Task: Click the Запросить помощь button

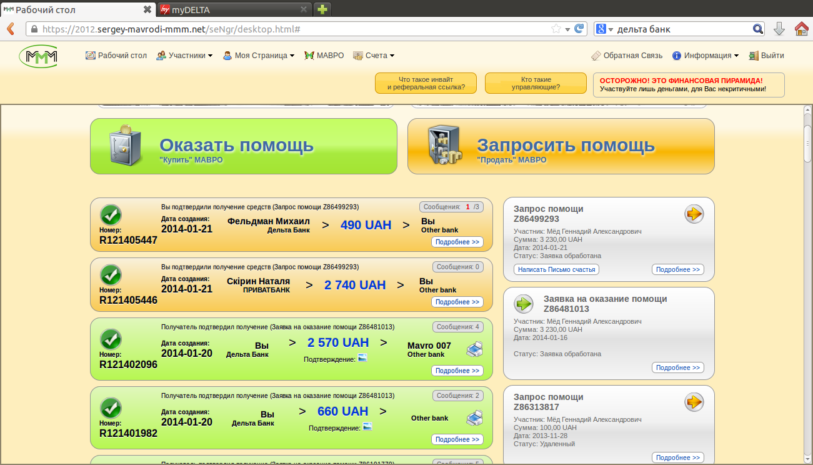Action: point(561,146)
